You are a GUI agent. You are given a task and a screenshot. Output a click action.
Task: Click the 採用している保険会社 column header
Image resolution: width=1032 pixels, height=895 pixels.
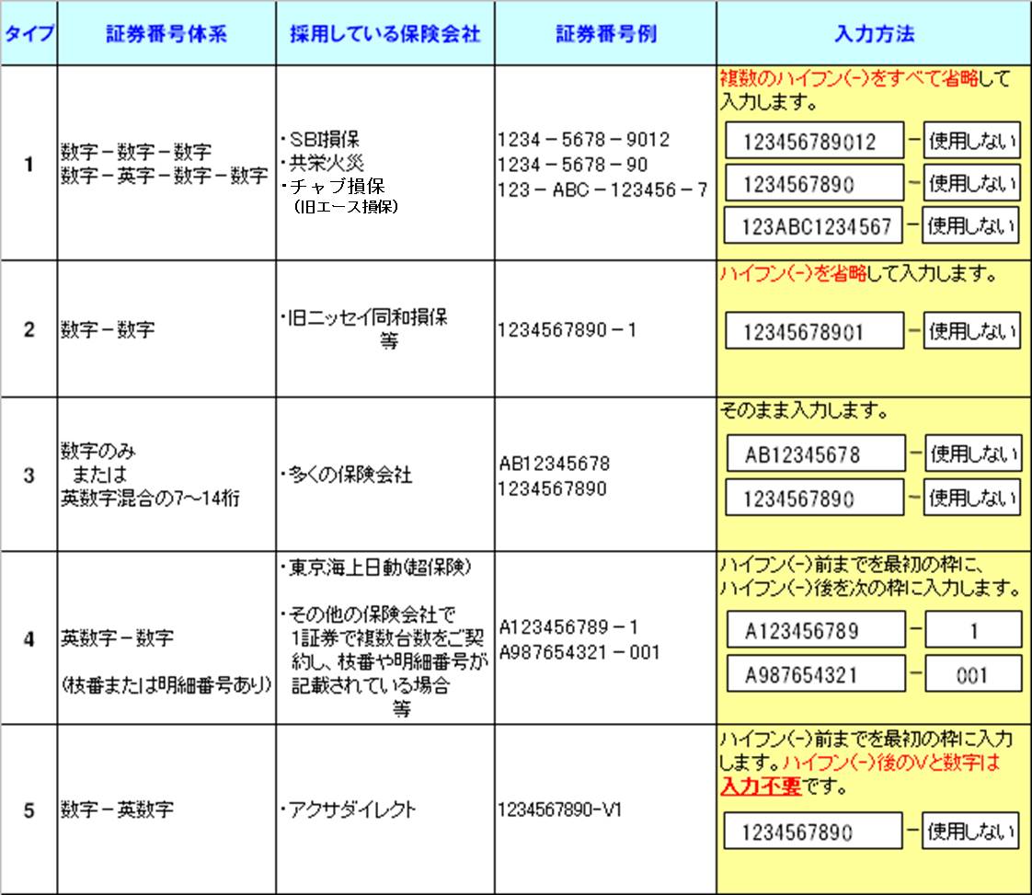(385, 35)
